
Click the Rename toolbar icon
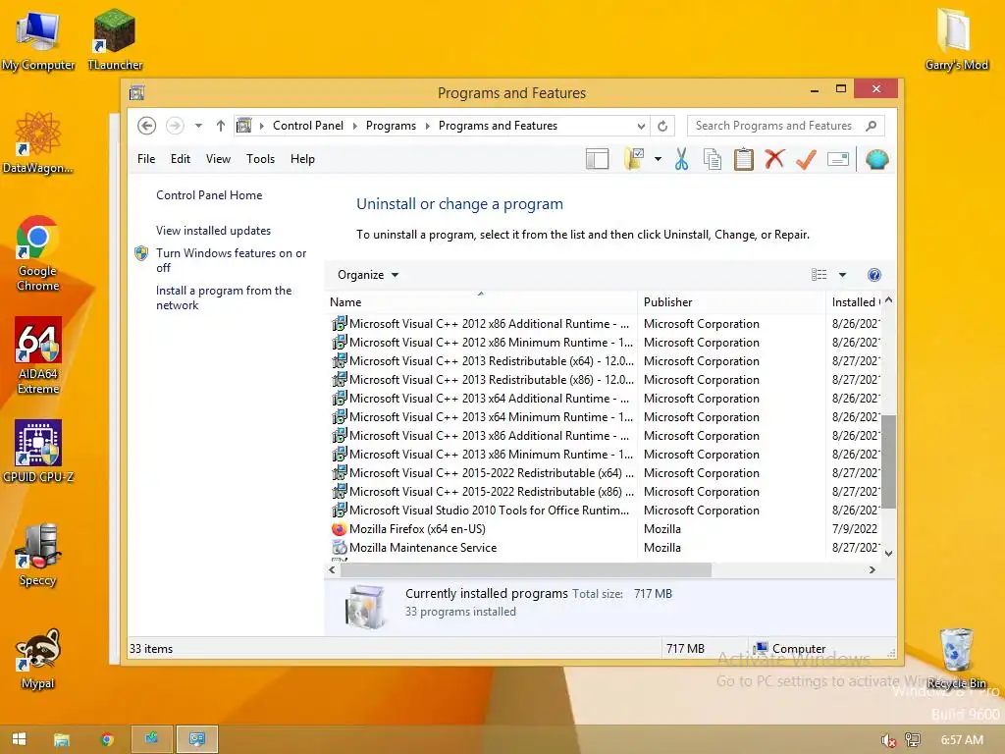click(x=838, y=159)
